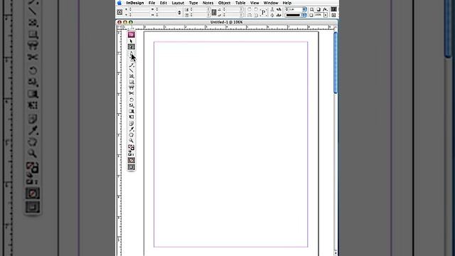Open the Notes menu

click(208, 3)
